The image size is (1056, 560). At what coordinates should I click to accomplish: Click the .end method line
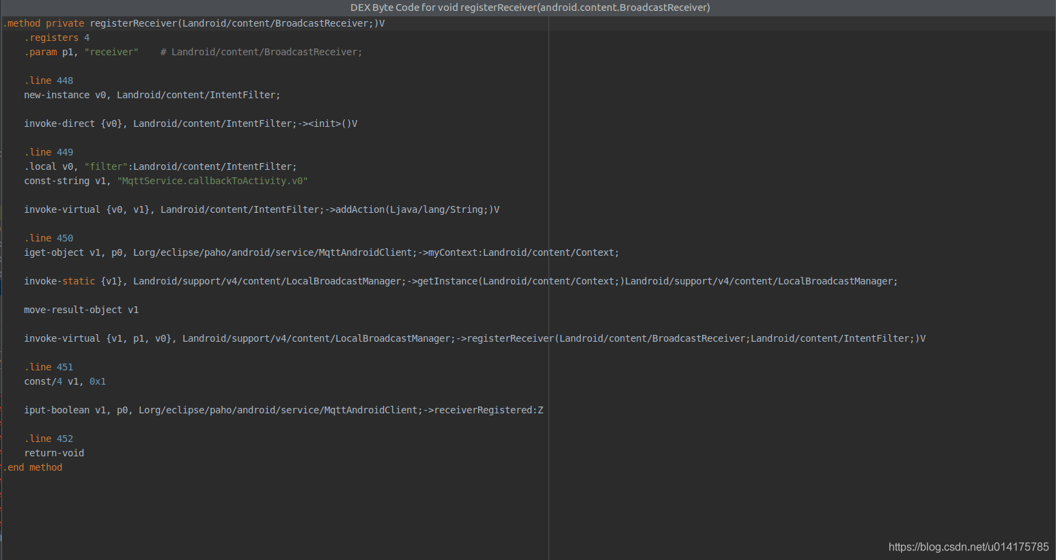(x=33, y=467)
